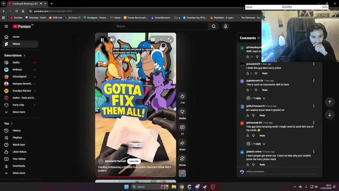Go to YouTube Premium home logo
This screenshot has width=339, height=191.
click(22, 26)
